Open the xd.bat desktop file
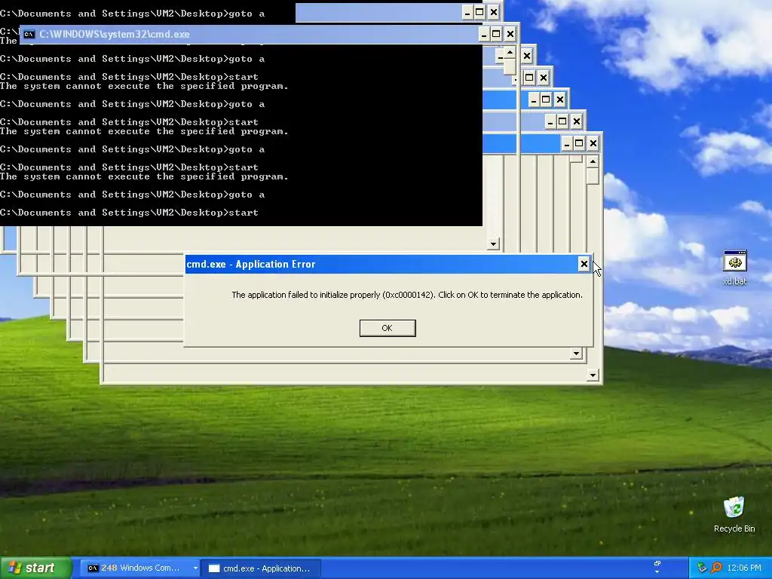 (734, 268)
